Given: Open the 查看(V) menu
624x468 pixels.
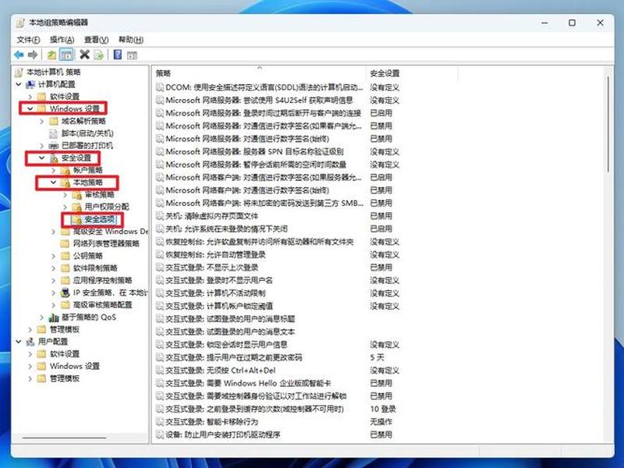Looking at the screenshot, I should point(96,40).
